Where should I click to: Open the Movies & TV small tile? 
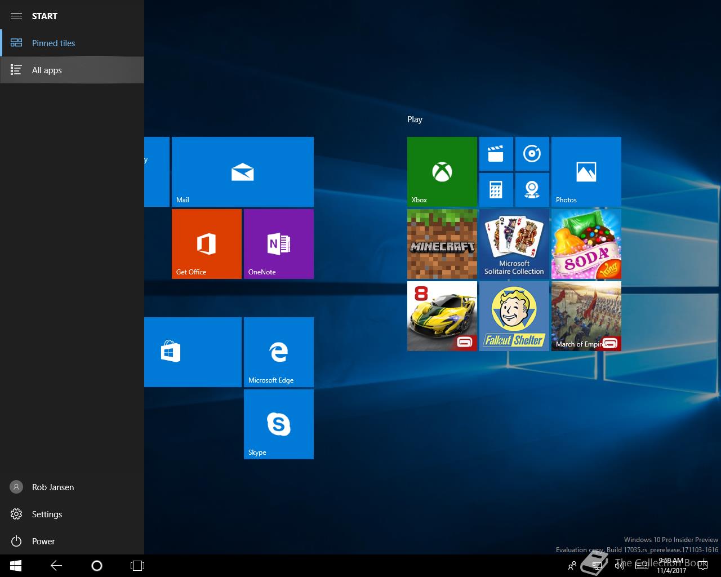click(496, 154)
